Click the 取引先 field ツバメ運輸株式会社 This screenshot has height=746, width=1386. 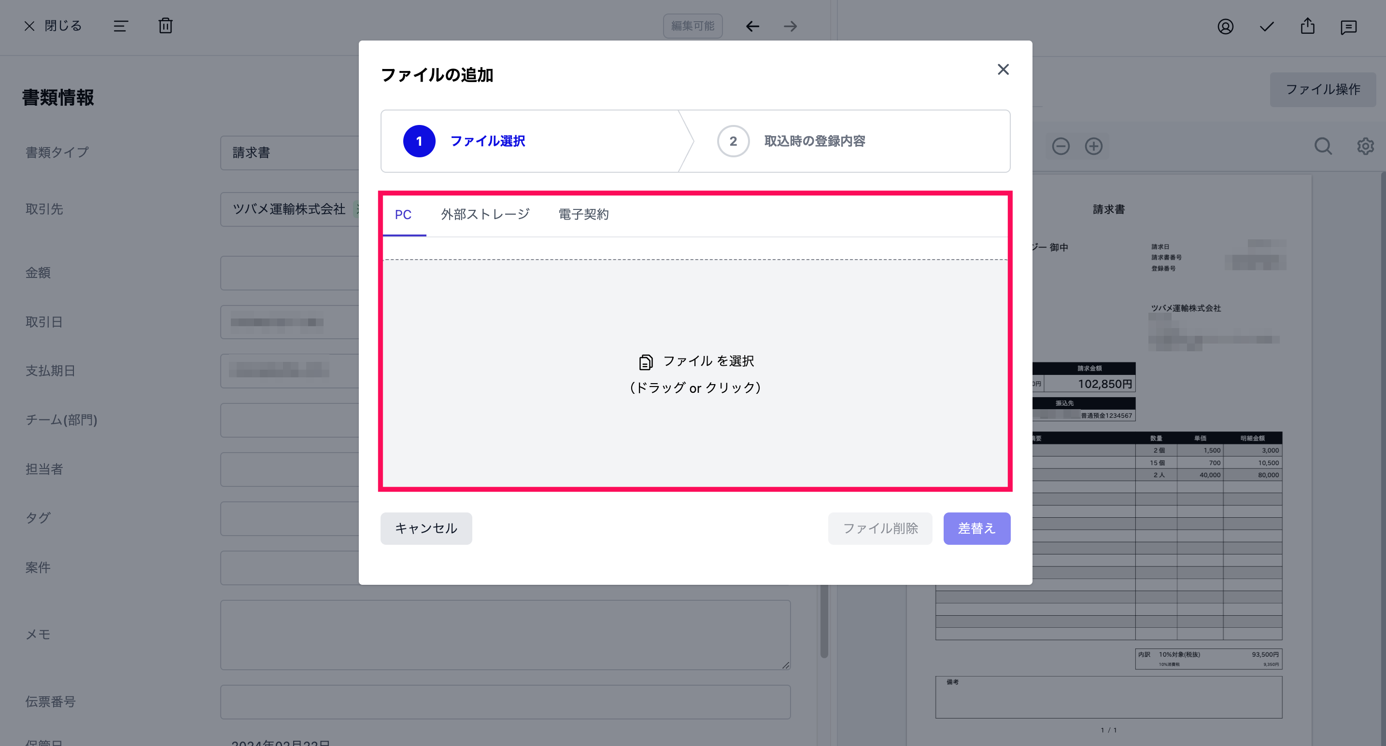tap(289, 209)
